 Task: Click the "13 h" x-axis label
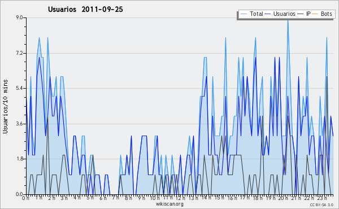click(x=193, y=198)
